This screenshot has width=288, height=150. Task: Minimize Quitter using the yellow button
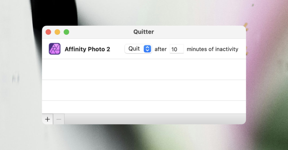pos(57,32)
